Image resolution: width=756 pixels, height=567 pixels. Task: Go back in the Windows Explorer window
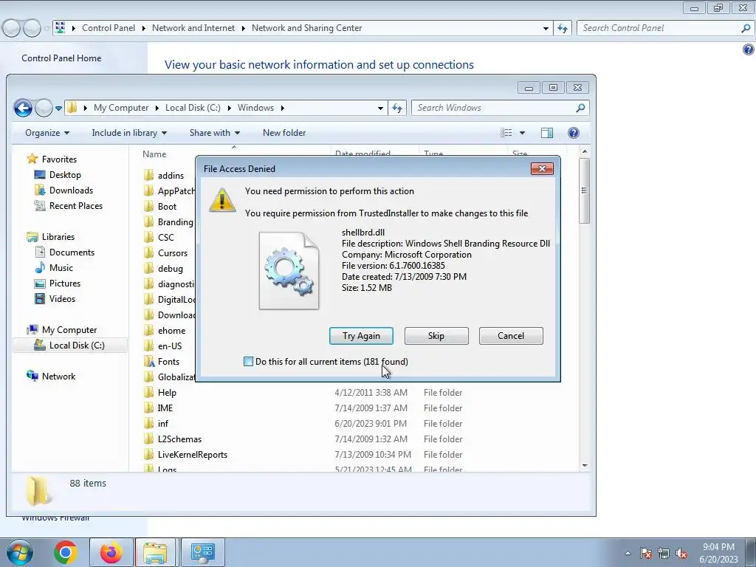(x=23, y=108)
